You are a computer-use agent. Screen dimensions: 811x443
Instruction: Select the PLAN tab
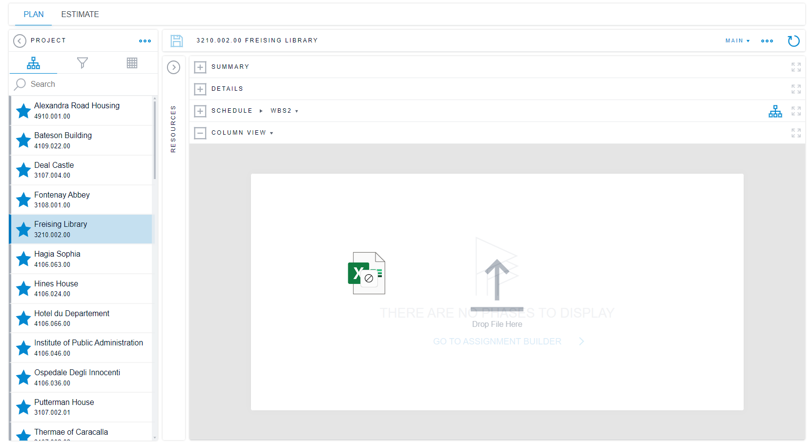(33, 14)
